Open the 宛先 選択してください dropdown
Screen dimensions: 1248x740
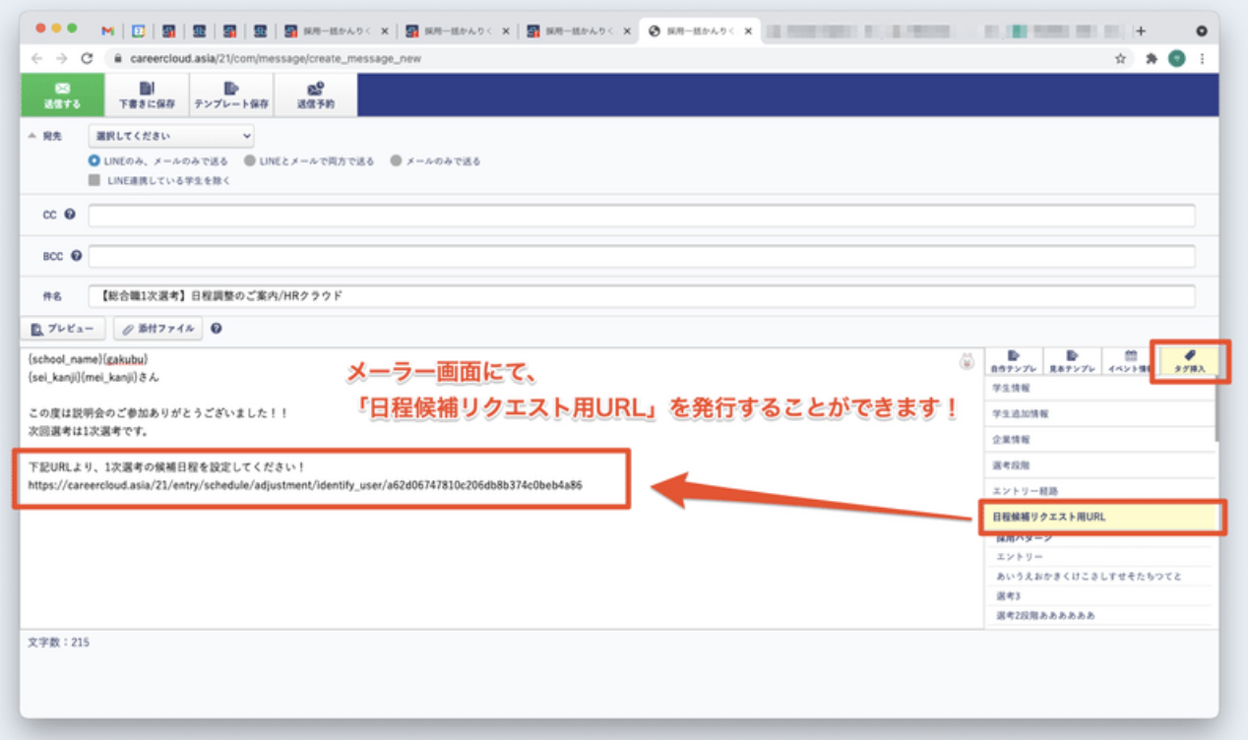(x=171, y=137)
